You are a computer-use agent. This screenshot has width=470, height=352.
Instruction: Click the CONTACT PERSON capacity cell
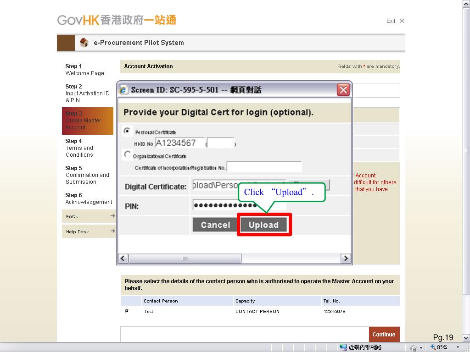pyautogui.click(x=257, y=311)
